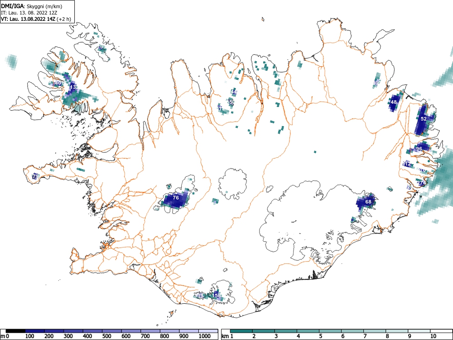Select the white swatch above '10' km label
Image resolution: width=453 pixels, height=340 pixels.
(441, 331)
